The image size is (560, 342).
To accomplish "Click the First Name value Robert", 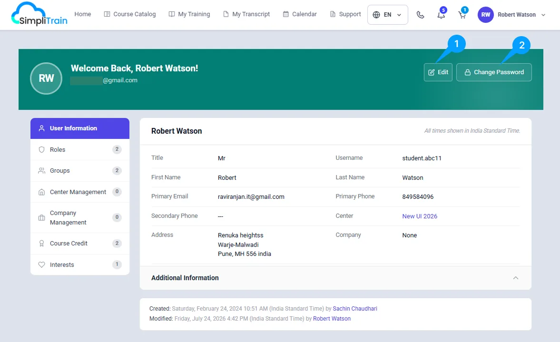I will [227, 178].
